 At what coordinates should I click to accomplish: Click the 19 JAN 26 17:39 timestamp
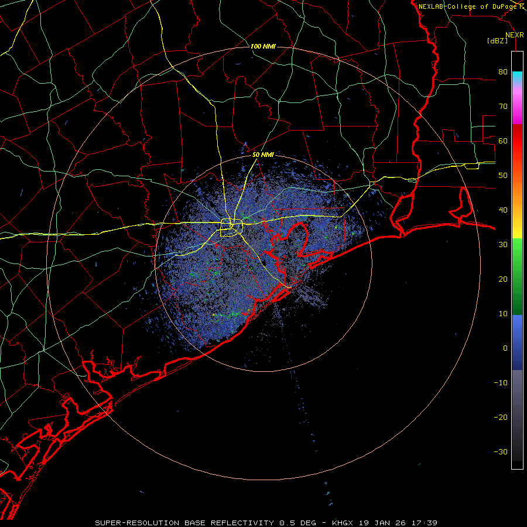pyautogui.click(x=399, y=523)
